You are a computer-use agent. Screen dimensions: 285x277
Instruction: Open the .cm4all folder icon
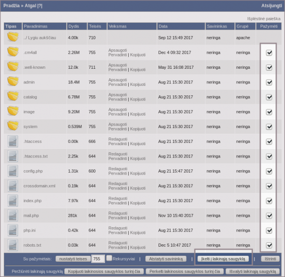[13, 52]
